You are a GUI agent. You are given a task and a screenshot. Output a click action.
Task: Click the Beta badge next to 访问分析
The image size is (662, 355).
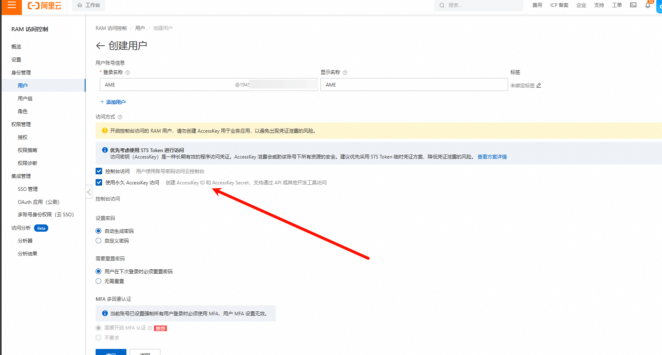[41, 228]
